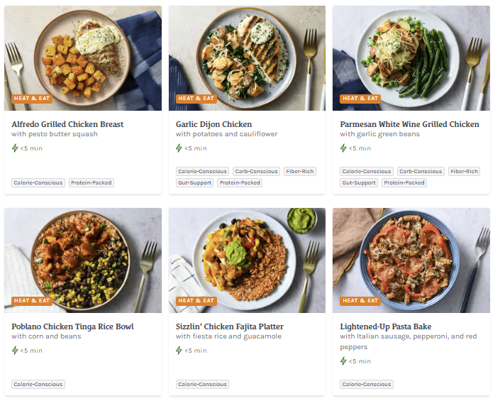This screenshot has width=495, height=401.
Task: Click Gut-Support tag on Parmesan White Wine Chicken
Action: 359,182
